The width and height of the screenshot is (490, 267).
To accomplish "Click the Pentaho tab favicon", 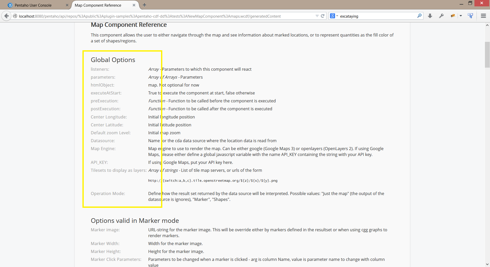I will tap(10, 5).
